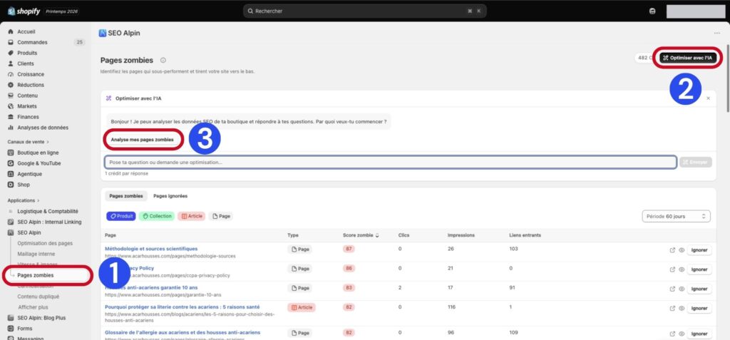This screenshot has width=730, height=340.
Task: Open the Shop sales channel
Action: (24, 185)
